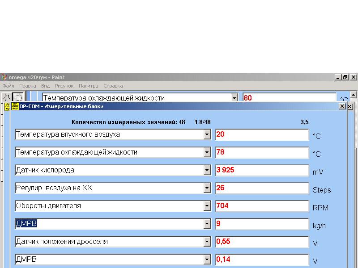The width and height of the screenshot is (358, 268).
Task: Expand the Регулир. воздуха на XX dropdown
Action: click(207, 188)
